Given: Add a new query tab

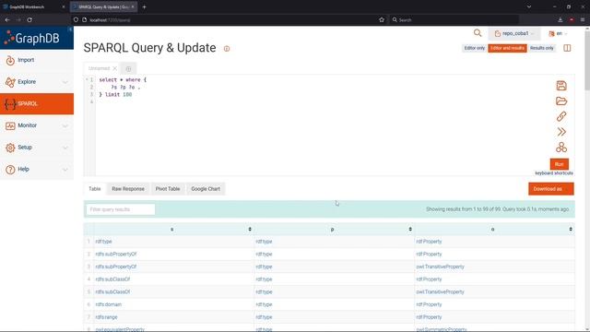Looking at the screenshot, I should point(129,68).
